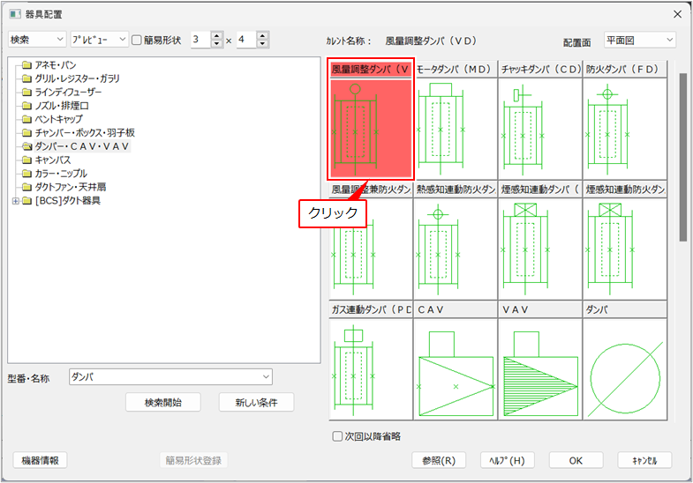The width and height of the screenshot is (693, 483).
Task: Expand the [BCS]ダクト器具 tree node
Action: 15,201
